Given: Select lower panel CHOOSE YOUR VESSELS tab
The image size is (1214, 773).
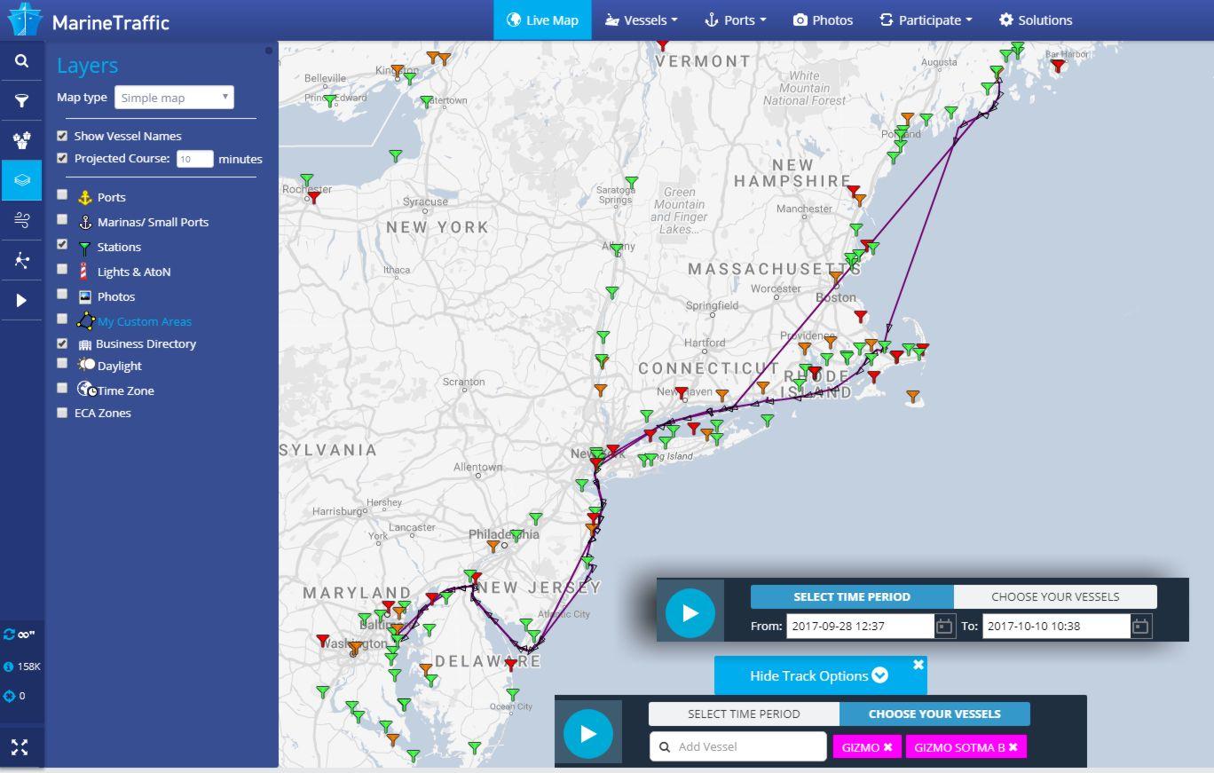Looking at the screenshot, I should pos(934,714).
